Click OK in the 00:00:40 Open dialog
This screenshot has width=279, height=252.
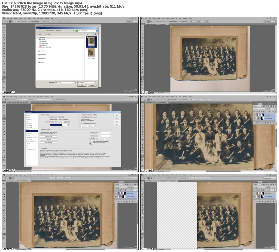(82, 85)
